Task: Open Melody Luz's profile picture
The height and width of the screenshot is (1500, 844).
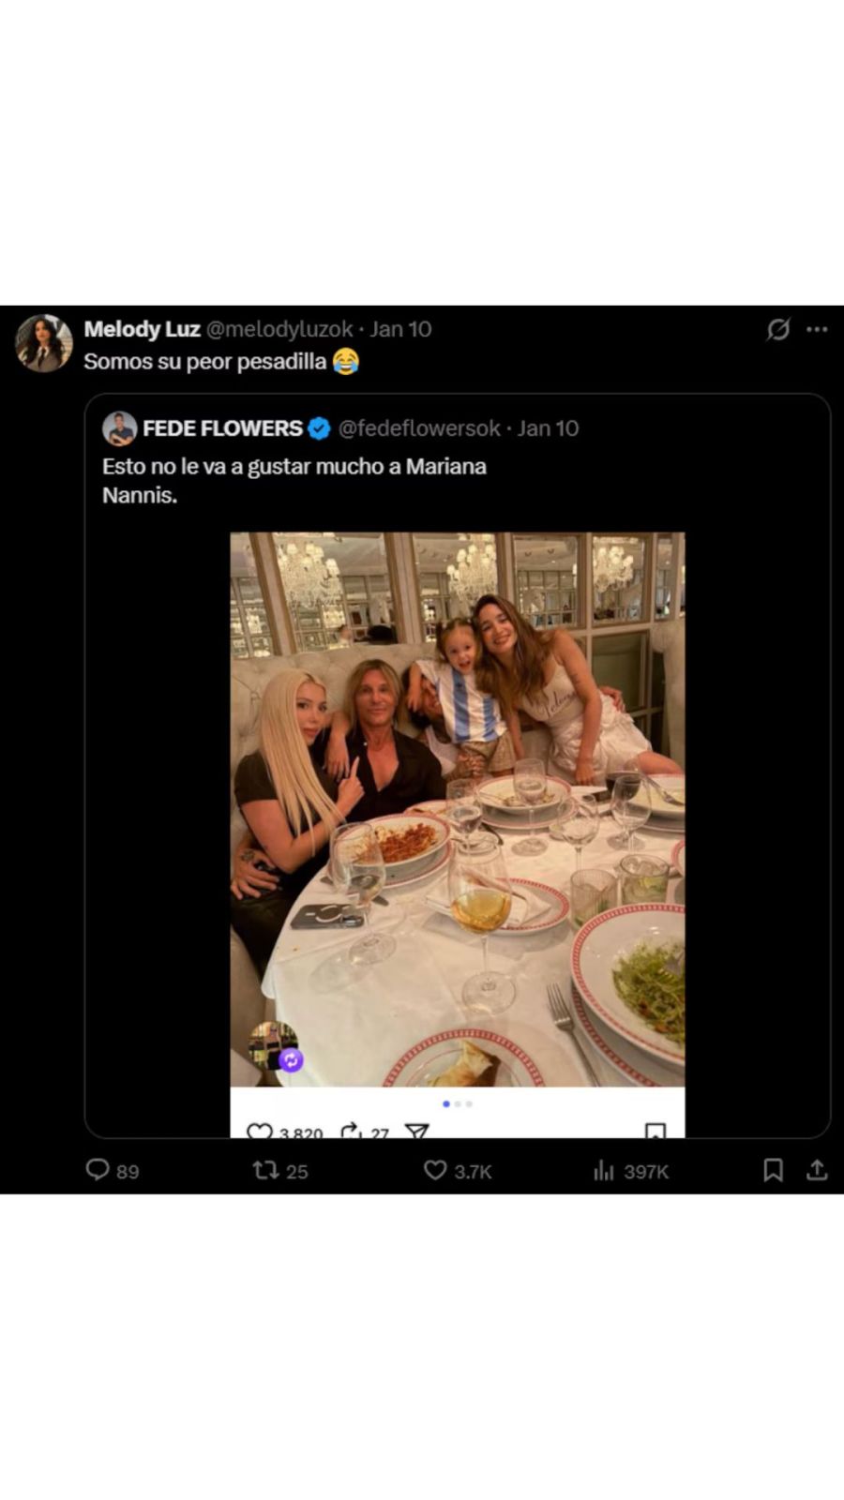Action: (x=43, y=343)
